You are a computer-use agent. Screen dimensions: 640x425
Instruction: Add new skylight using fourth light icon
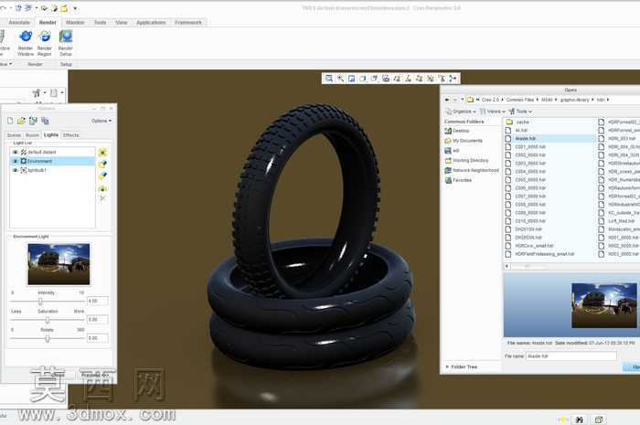point(102,189)
